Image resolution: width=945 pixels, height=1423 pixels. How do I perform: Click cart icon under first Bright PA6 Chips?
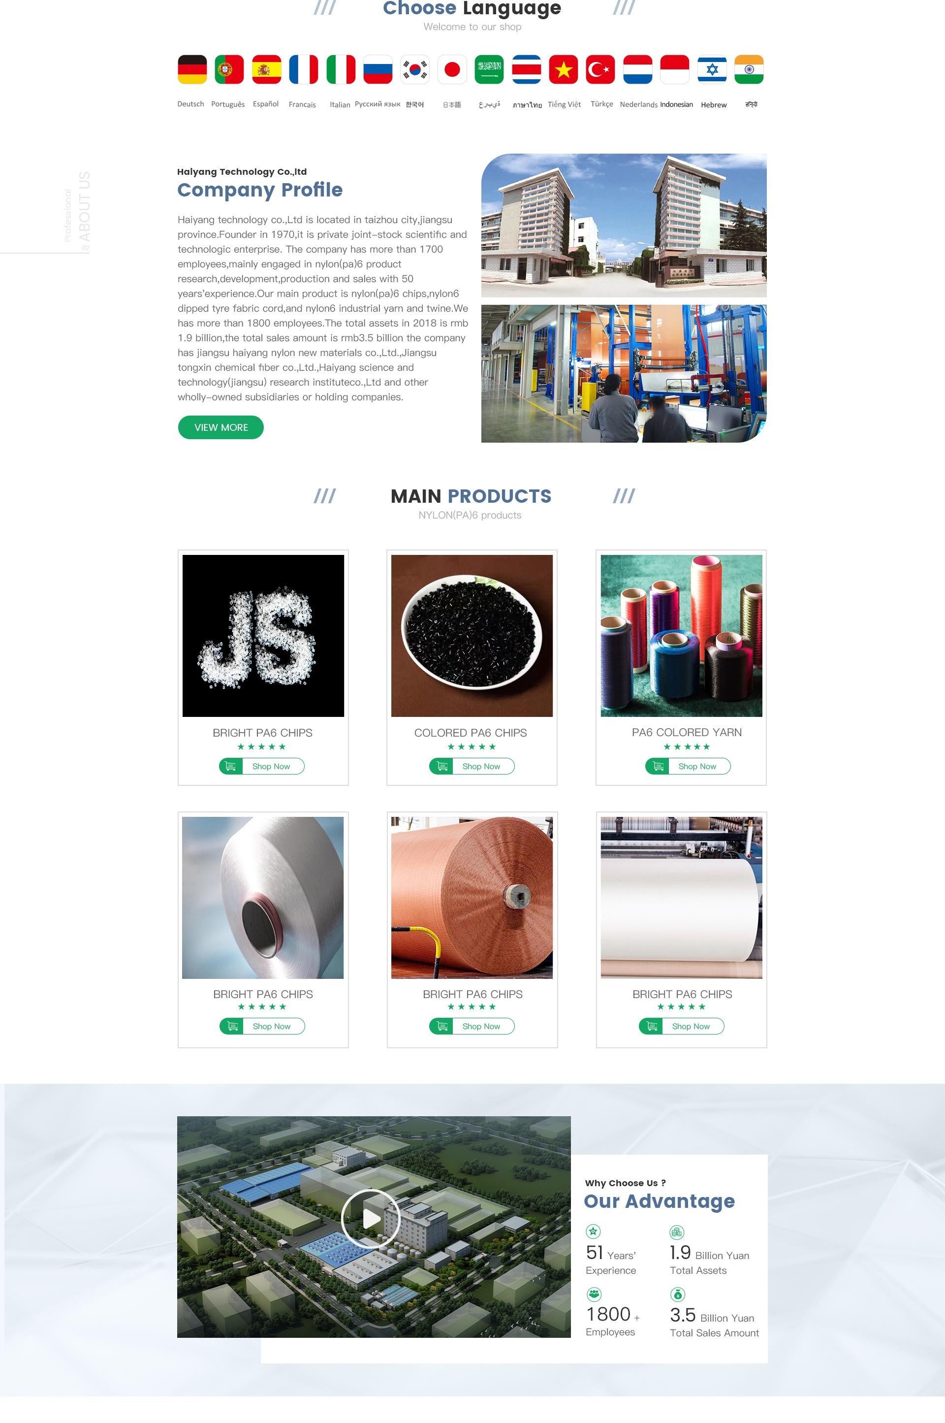pos(231,766)
